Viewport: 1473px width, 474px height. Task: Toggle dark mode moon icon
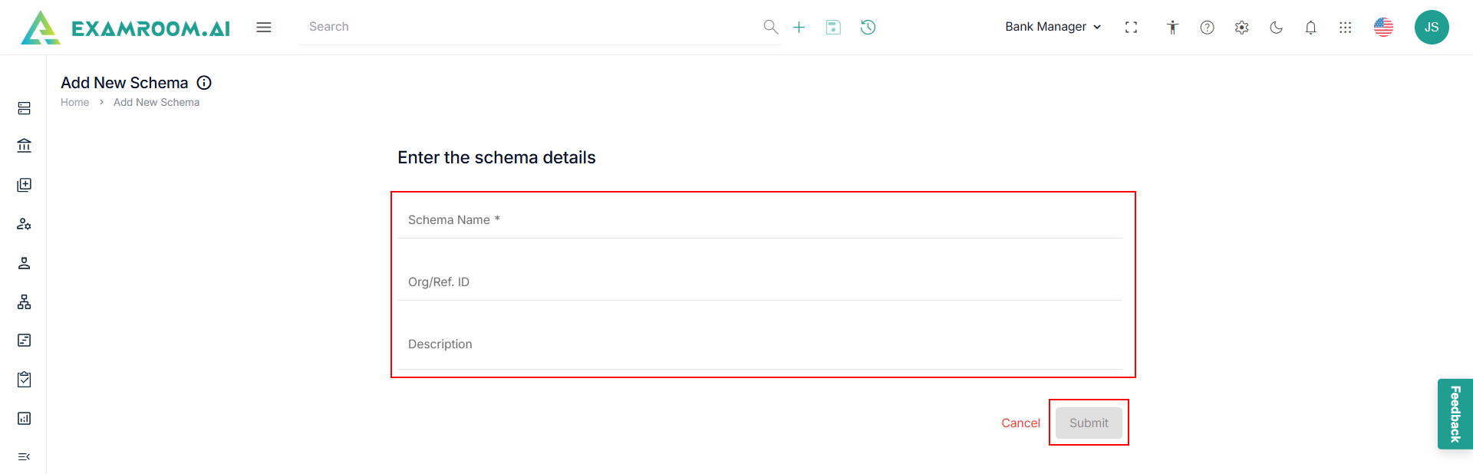tap(1276, 28)
